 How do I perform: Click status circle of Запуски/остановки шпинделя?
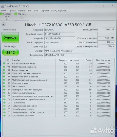point(4,73)
